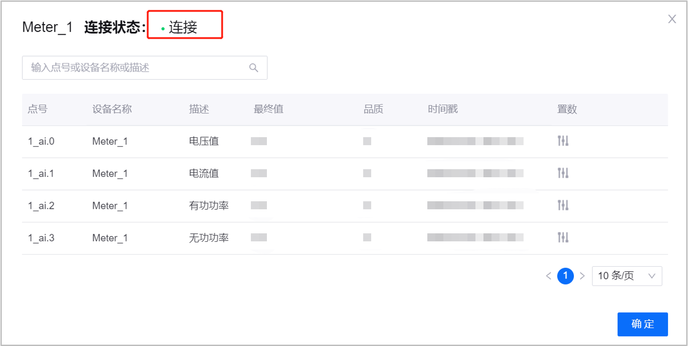Click the 连接状态 label
The width and height of the screenshot is (688, 346).
[x=115, y=28]
